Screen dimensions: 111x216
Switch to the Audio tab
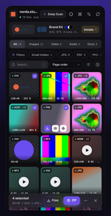click(74, 44)
